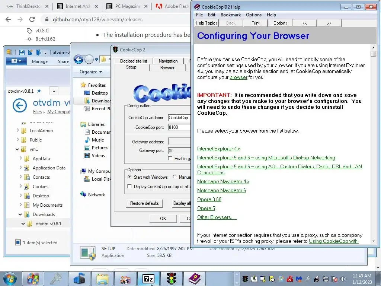Screen dimensions: 381x286
Task: Open the Opera 3.60 help link
Action: point(209,200)
